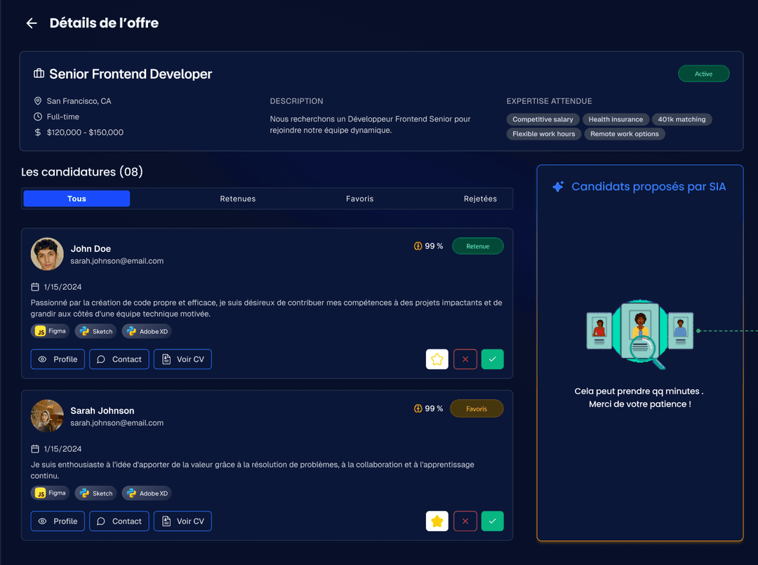The image size is (758, 565).
Task: Click John Doe's avatar photo
Action: click(47, 254)
